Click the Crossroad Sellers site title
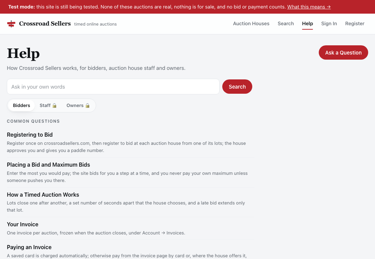The width and height of the screenshot is (375, 259). point(45,24)
